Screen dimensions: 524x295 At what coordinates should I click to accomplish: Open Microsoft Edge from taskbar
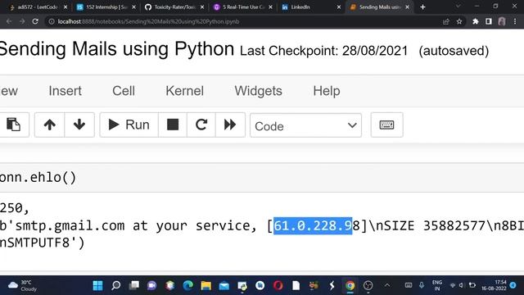188,285
